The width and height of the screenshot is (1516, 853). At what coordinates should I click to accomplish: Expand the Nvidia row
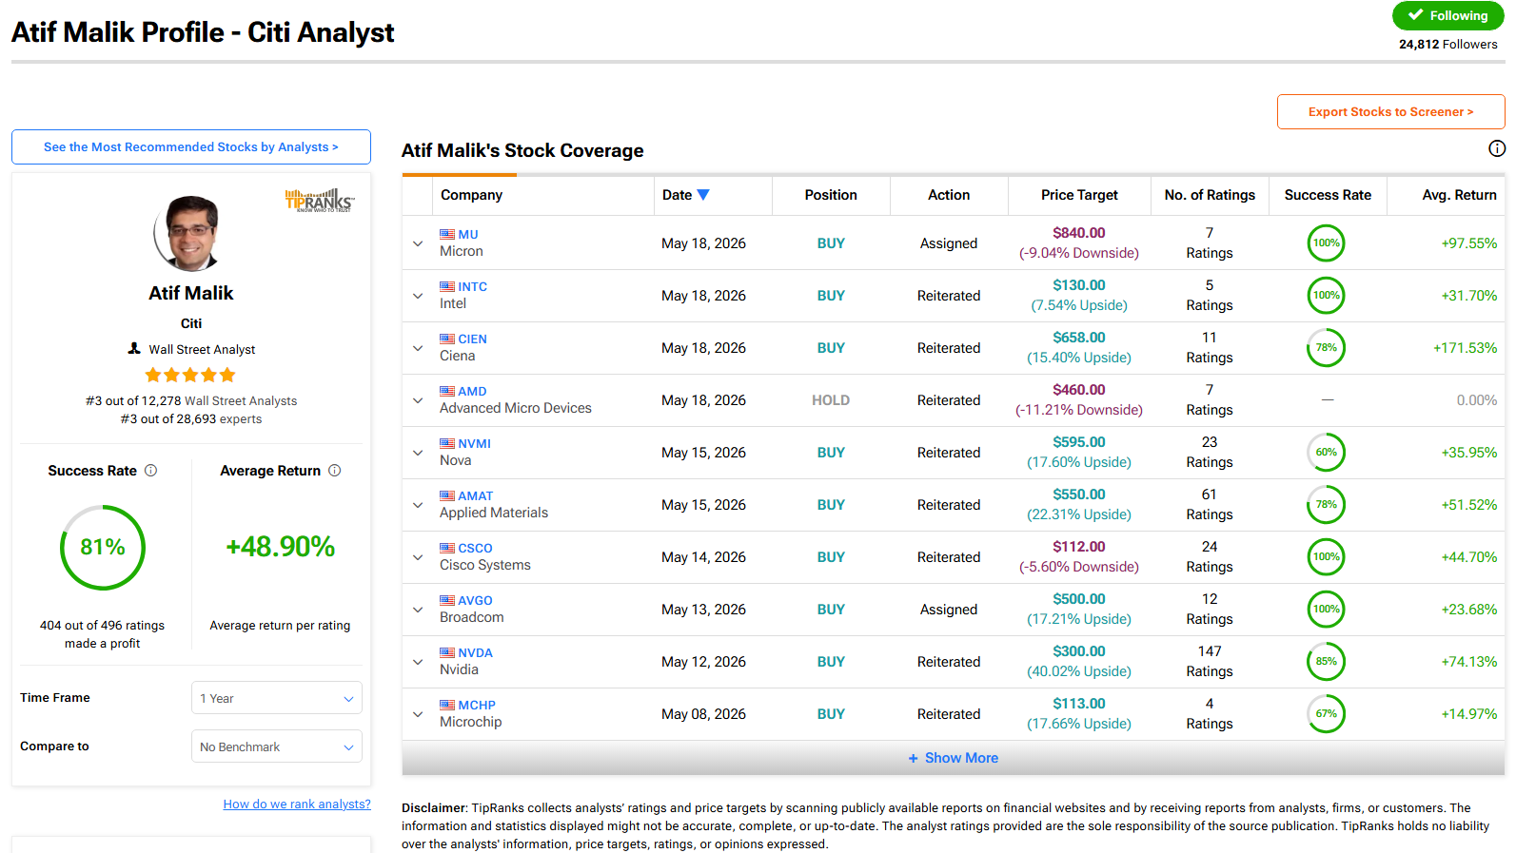pos(418,662)
